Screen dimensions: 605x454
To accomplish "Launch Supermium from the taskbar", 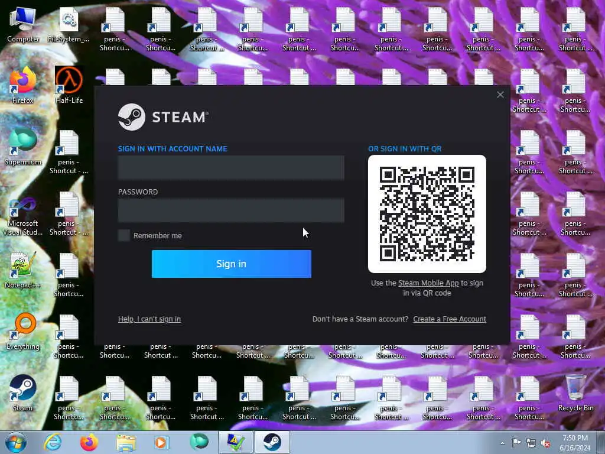I will click(x=199, y=442).
